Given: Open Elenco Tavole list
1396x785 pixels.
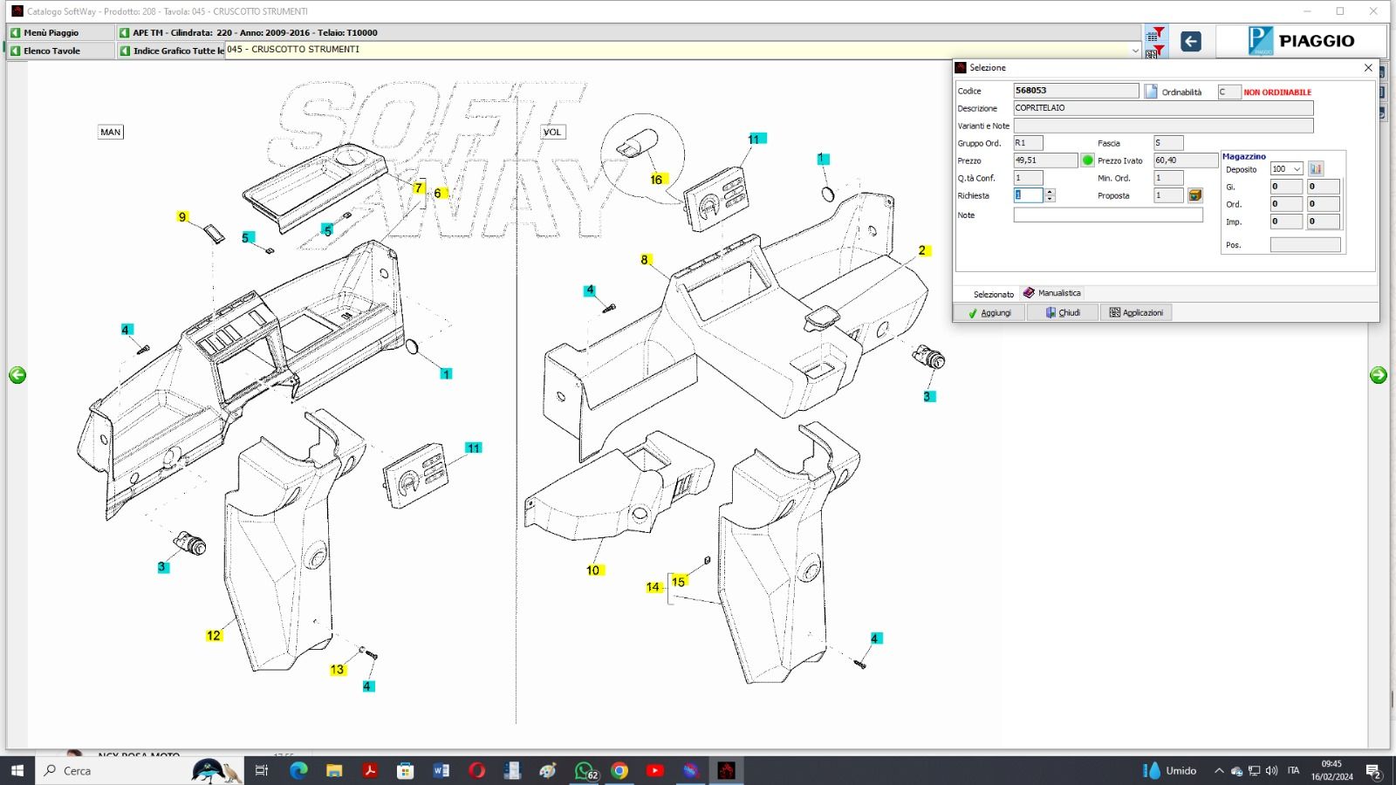Looking at the screenshot, I should pos(51,51).
